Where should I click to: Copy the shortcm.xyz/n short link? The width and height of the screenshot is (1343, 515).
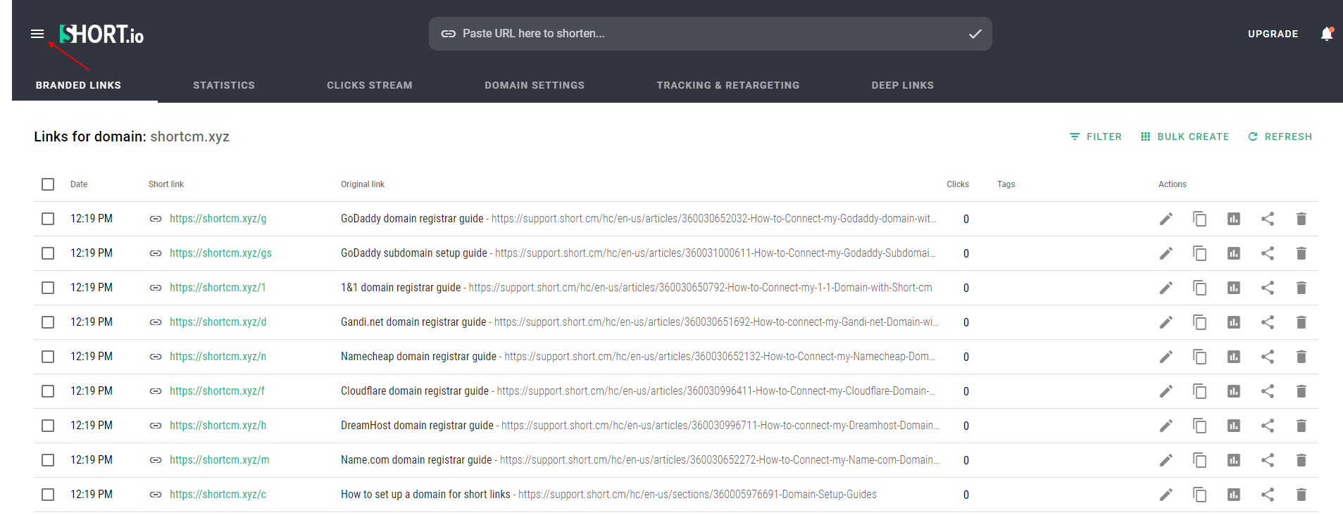click(1200, 357)
